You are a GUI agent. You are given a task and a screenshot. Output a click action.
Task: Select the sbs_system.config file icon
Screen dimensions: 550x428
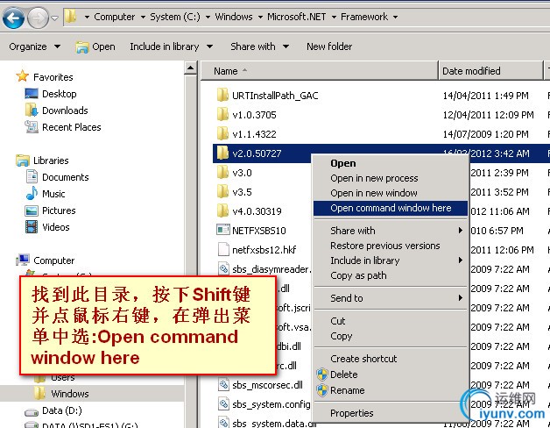pos(223,404)
